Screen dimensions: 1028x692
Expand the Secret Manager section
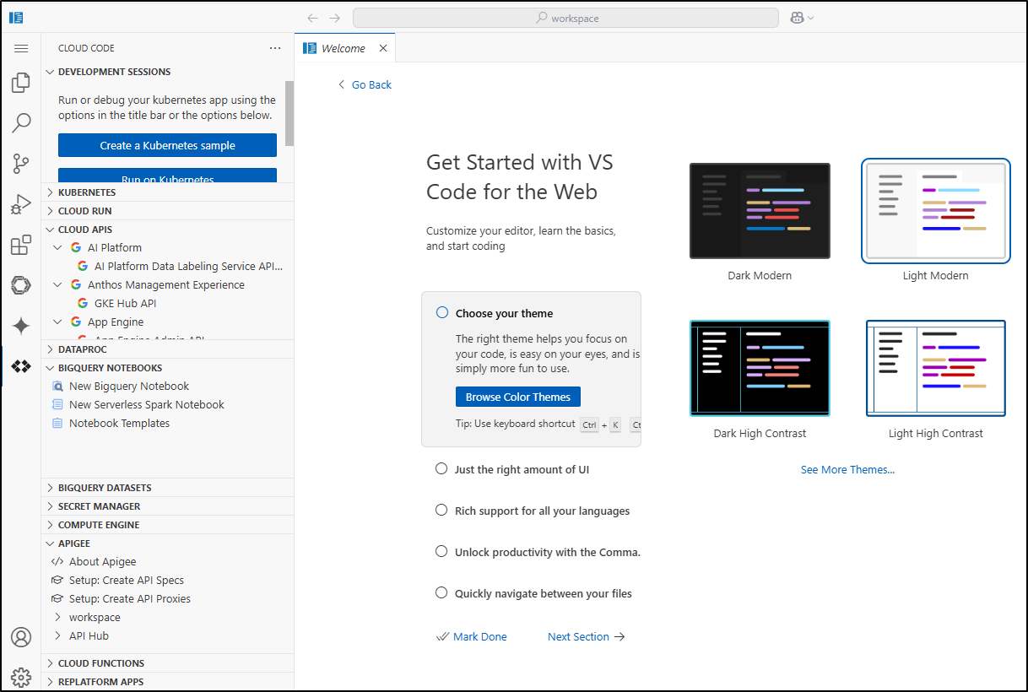[x=167, y=506]
